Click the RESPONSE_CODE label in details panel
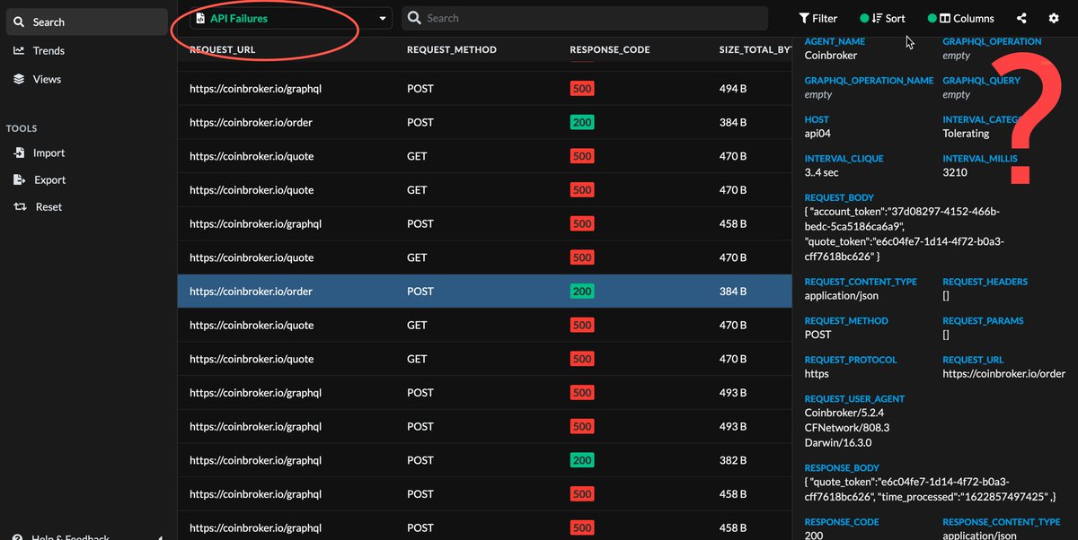 842,522
